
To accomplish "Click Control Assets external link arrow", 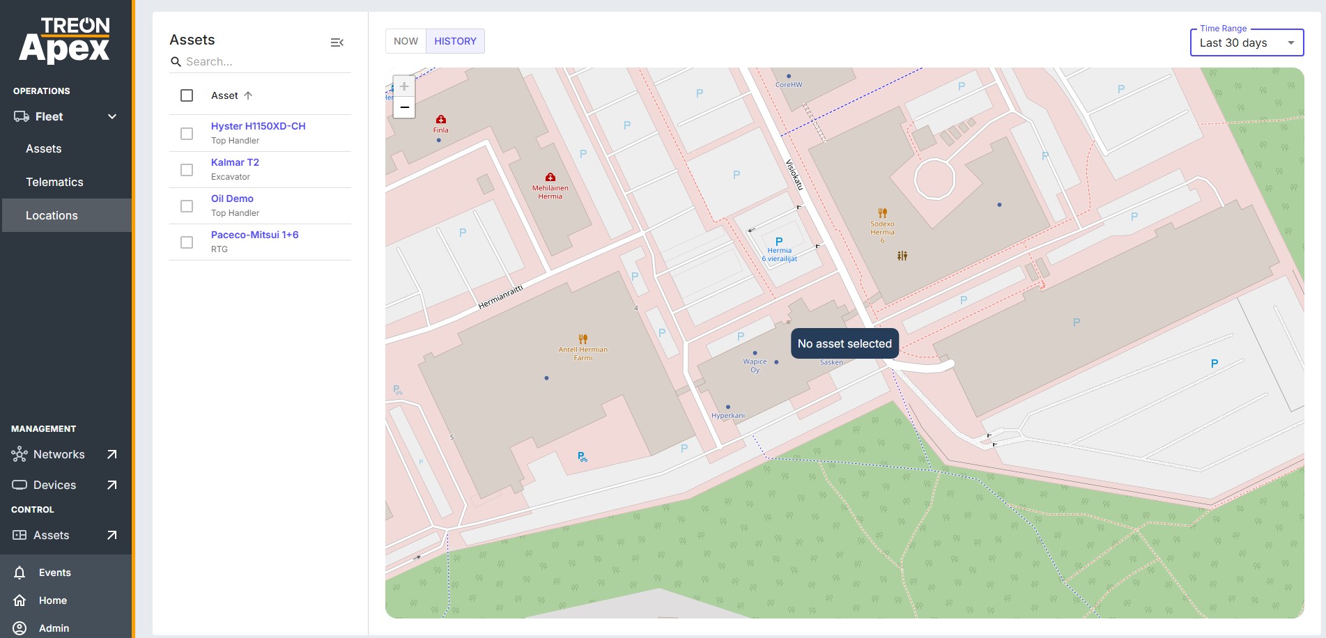I will [x=111, y=535].
